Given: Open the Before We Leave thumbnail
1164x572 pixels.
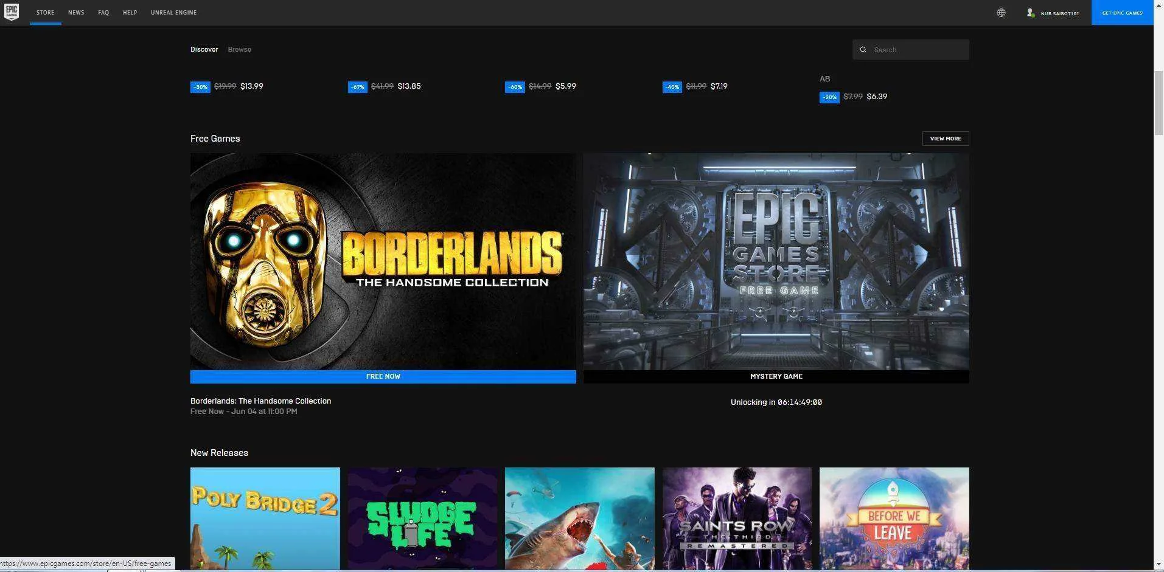Looking at the screenshot, I should (894, 519).
